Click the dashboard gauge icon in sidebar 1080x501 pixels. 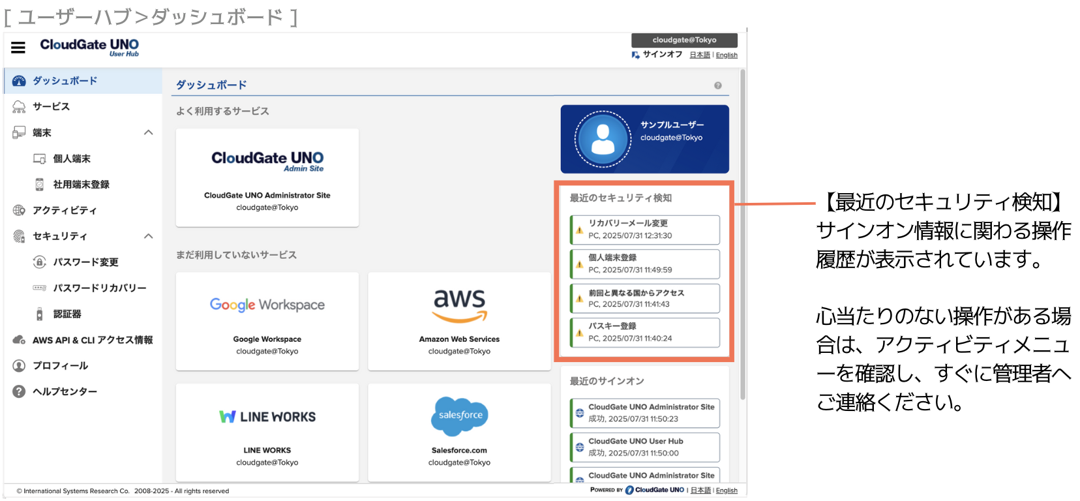click(x=19, y=81)
